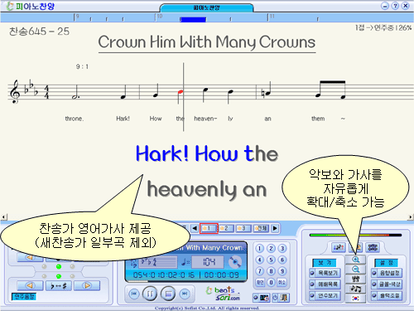Open the worship list (예배목록) button
414x311 pixels.
325,284
